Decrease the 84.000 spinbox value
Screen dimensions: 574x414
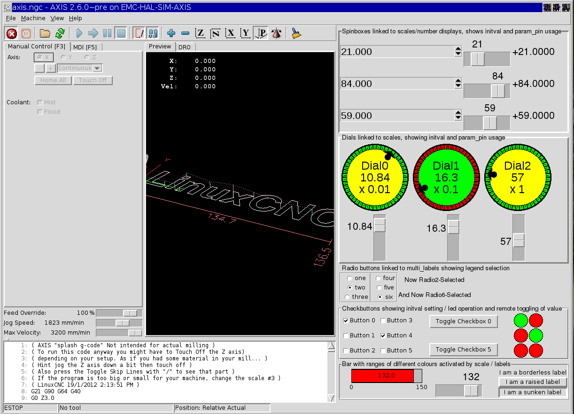point(458,86)
